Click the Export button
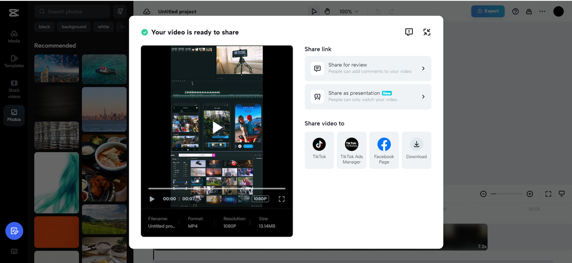 488,11
